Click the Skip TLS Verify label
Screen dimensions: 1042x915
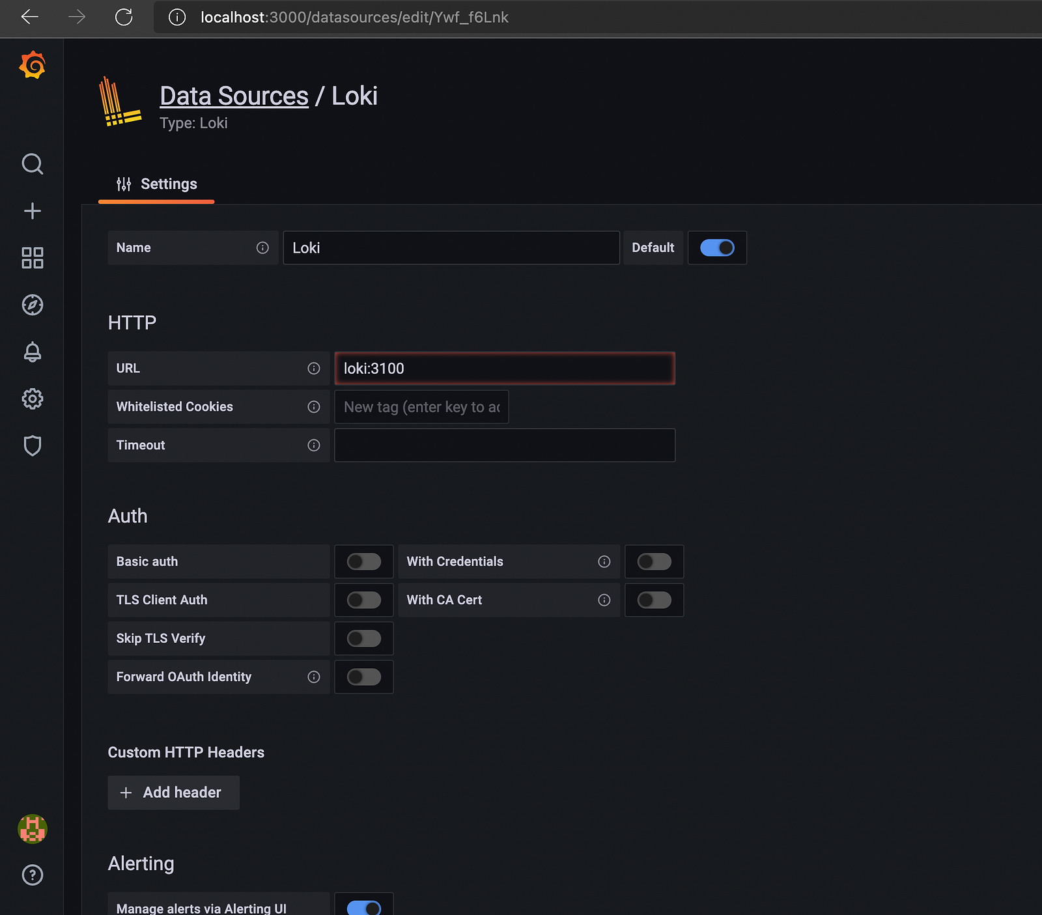pos(161,638)
